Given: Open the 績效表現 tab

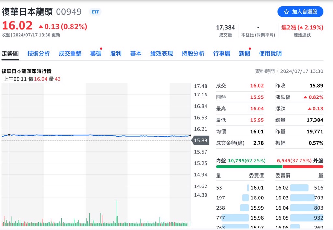Looking at the screenshot, I should [x=161, y=53].
